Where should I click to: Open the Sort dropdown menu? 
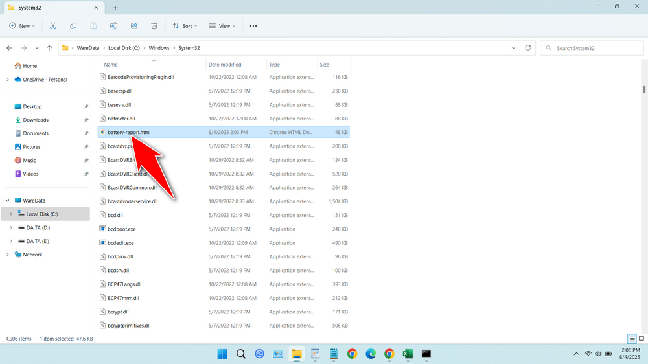185,26
